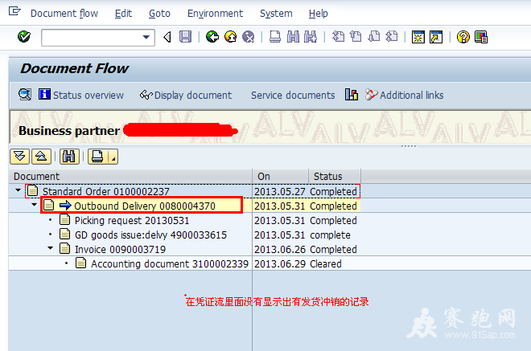The height and width of the screenshot is (351, 531).
Task: Click the Cancel icon with X
Action: pyautogui.click(x=249, y=37)
